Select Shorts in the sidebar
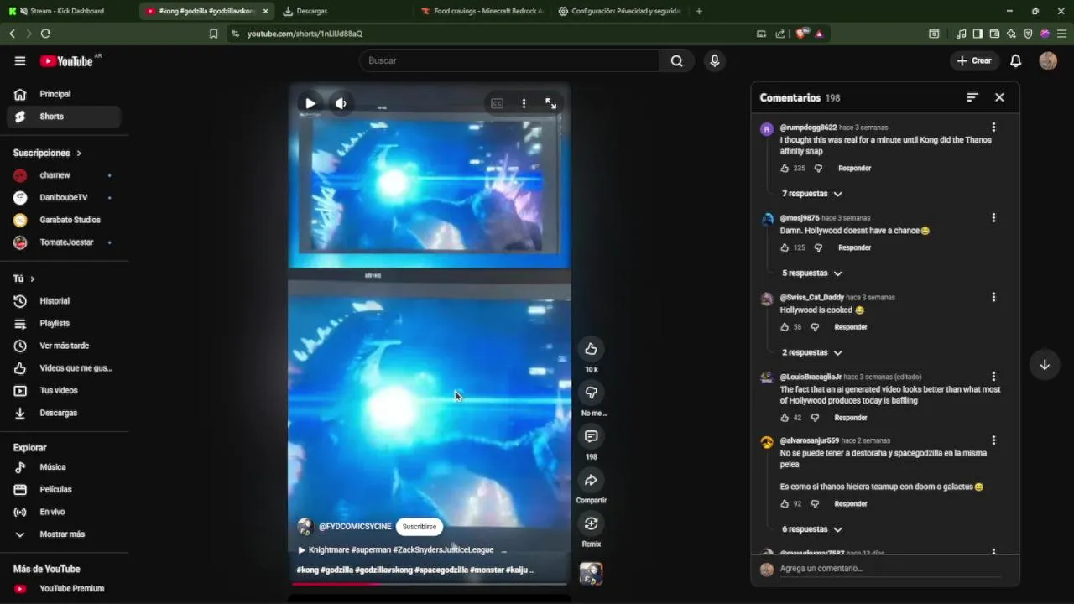 click(x=64, y=117)
